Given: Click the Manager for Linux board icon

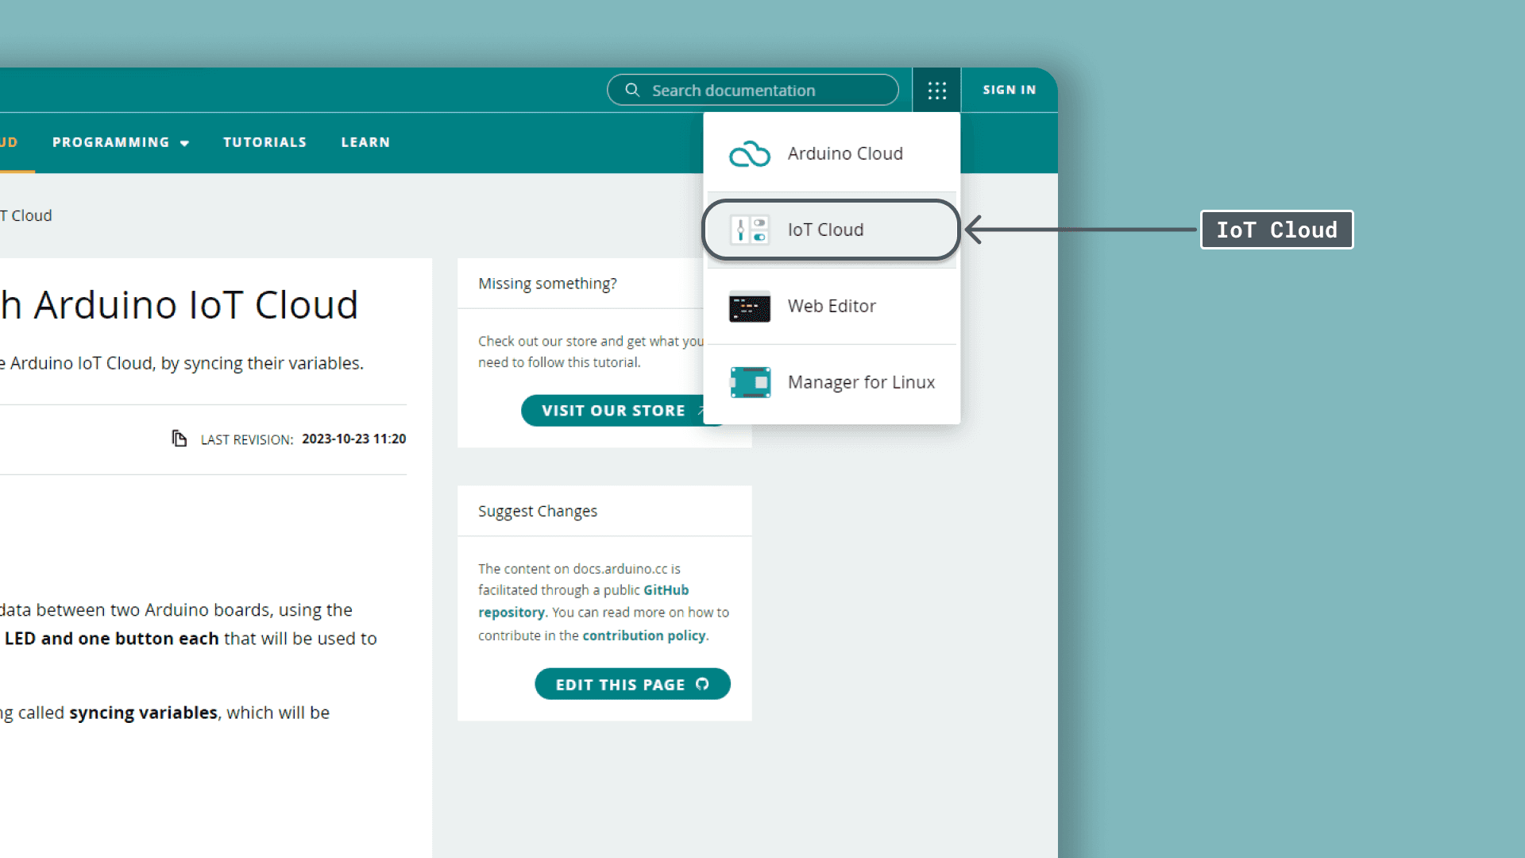Looking at the screenshot, I should pyautogui.click(x=749, y=382).
